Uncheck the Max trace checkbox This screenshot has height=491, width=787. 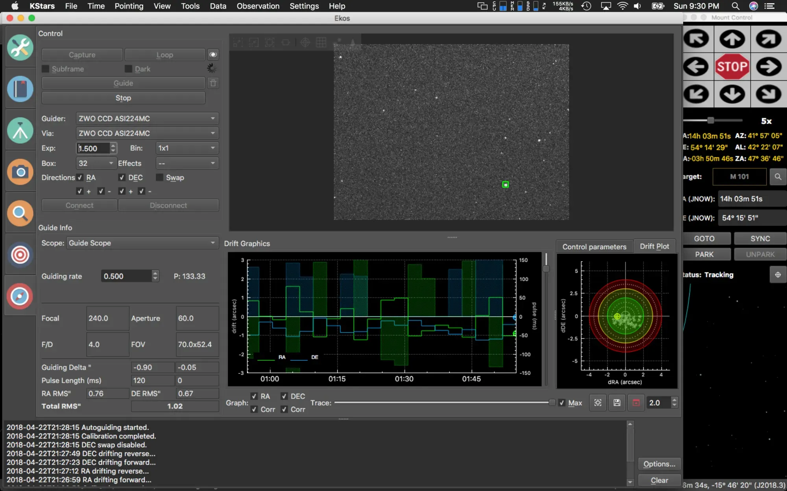pos(562,403)
